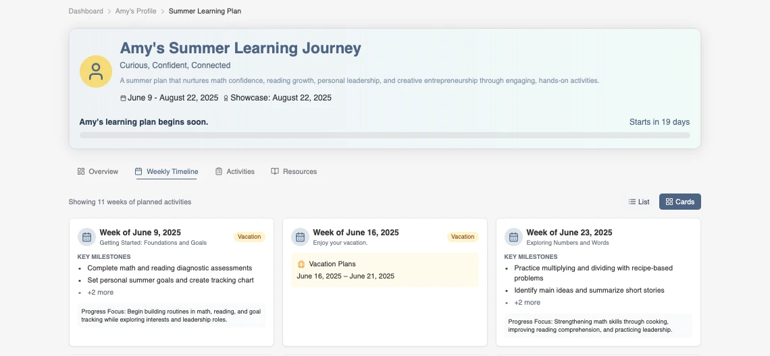The height and width of the screenshot is (356, 770).
Task: Switch to List view
Action: [x=638, y=202]
